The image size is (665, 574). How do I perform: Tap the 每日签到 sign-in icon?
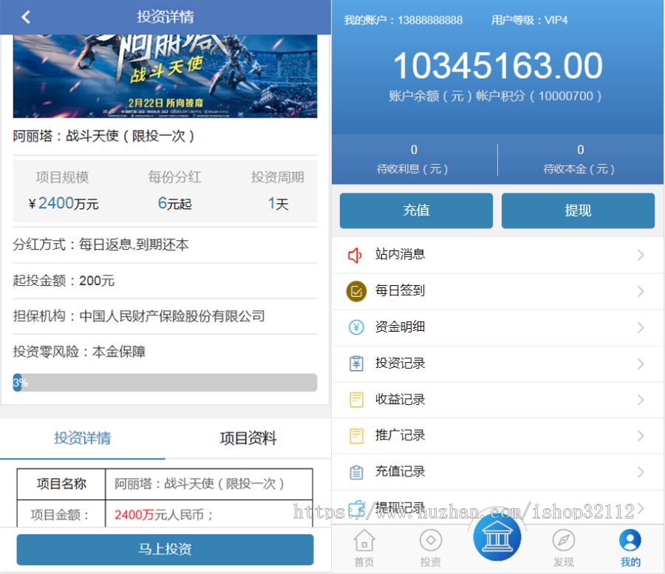[x=355, y=290]
